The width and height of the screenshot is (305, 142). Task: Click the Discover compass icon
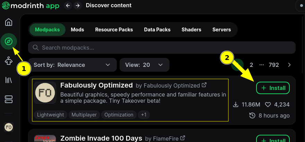pyautogui.click(x=9, y=41)
